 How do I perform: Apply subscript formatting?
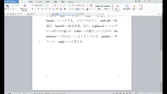pyautogui.click(x=50, y=9)
